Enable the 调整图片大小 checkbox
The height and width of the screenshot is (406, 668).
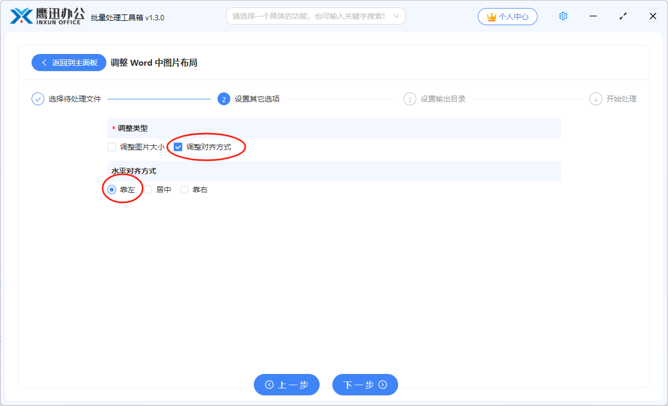pyautogui.click(x=112, y=147)
